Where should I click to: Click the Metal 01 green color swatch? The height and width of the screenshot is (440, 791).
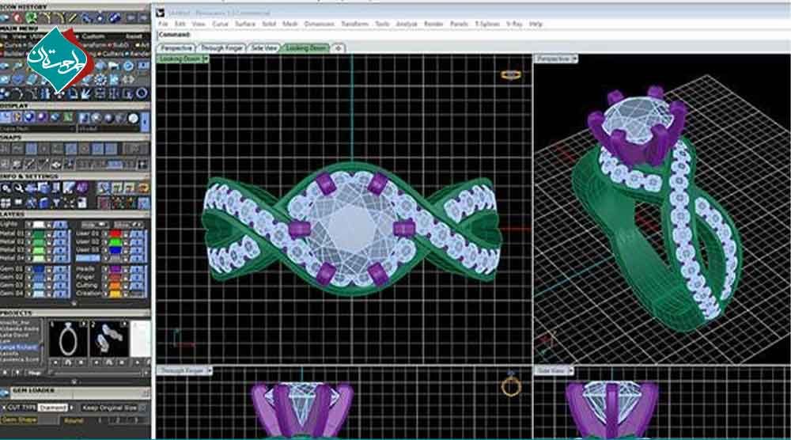(x=38, y=233)
